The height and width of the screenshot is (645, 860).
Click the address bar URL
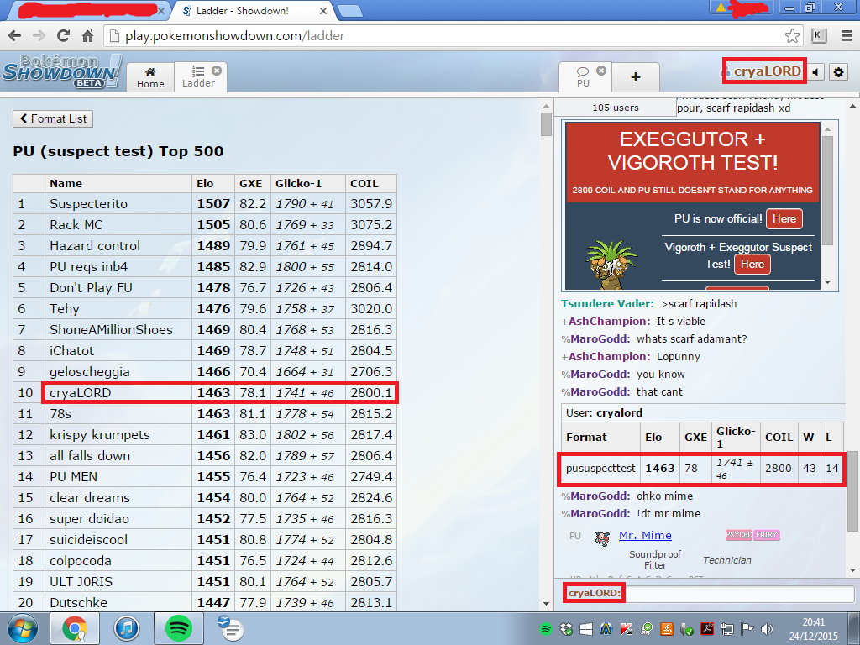235,36
